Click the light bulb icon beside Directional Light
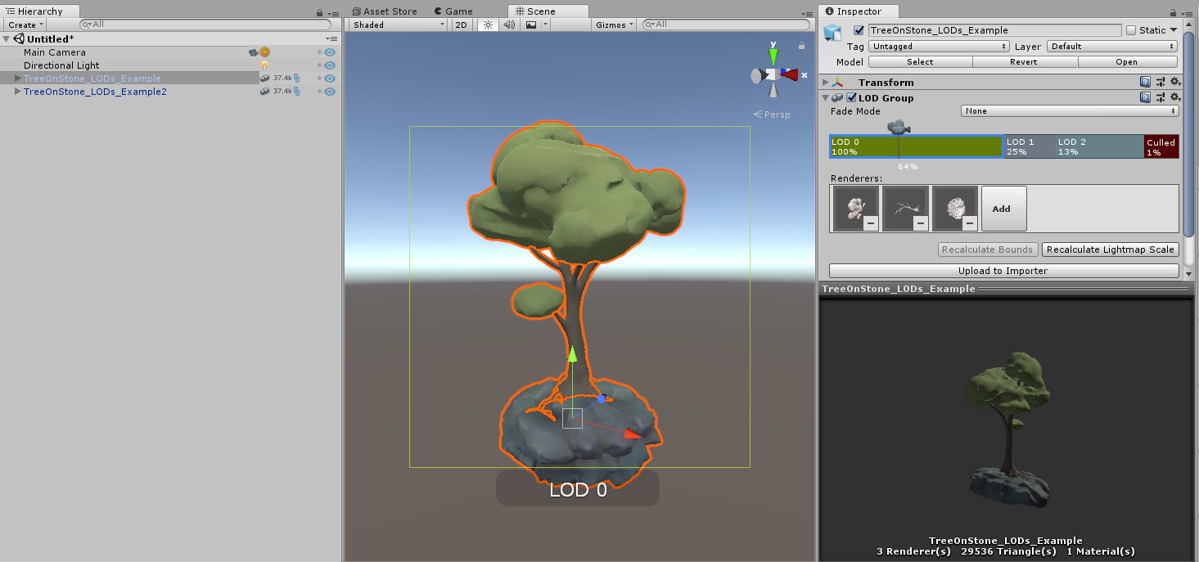The image size is (1199, 562). pyautogui.click(x=264, y=65)
